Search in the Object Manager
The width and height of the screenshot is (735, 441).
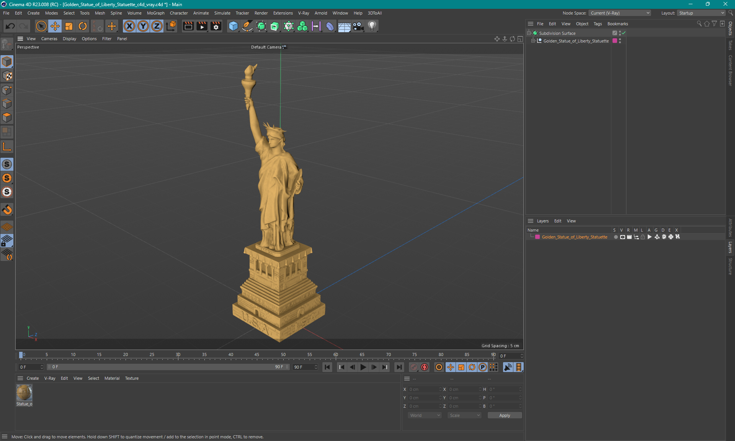point(699,24)
